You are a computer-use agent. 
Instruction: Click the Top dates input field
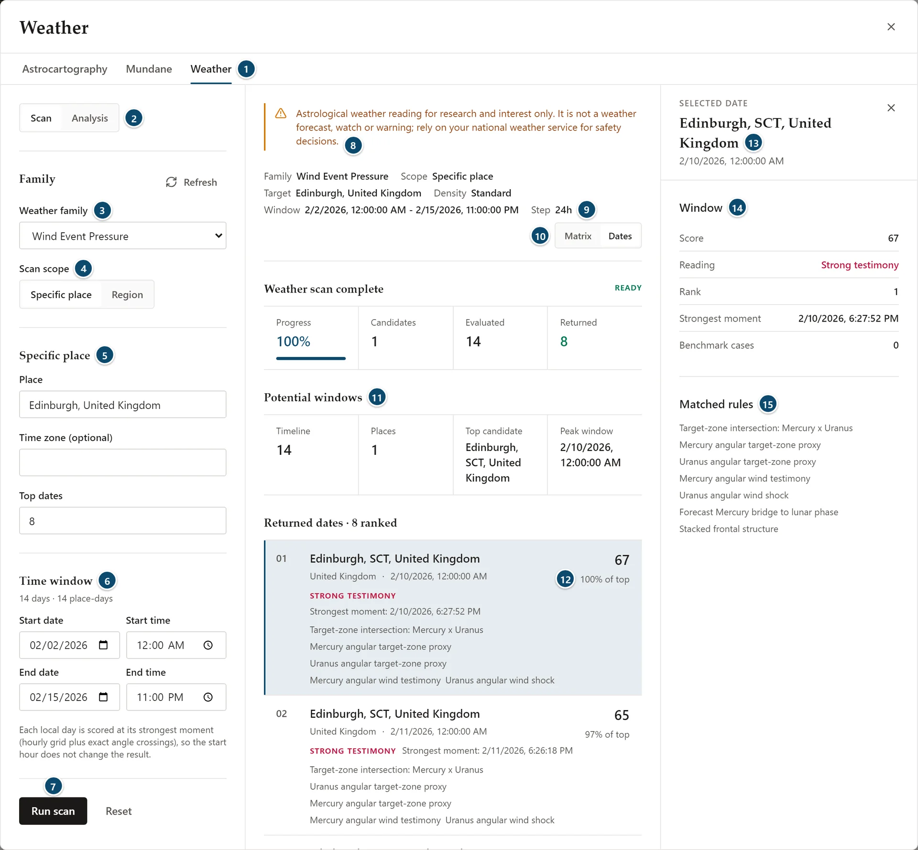pos(123,520)
